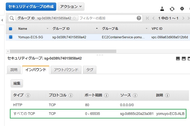Collapse the left navigation pane arrow
Screen dimensions: 190x126
tap(2, 20)
